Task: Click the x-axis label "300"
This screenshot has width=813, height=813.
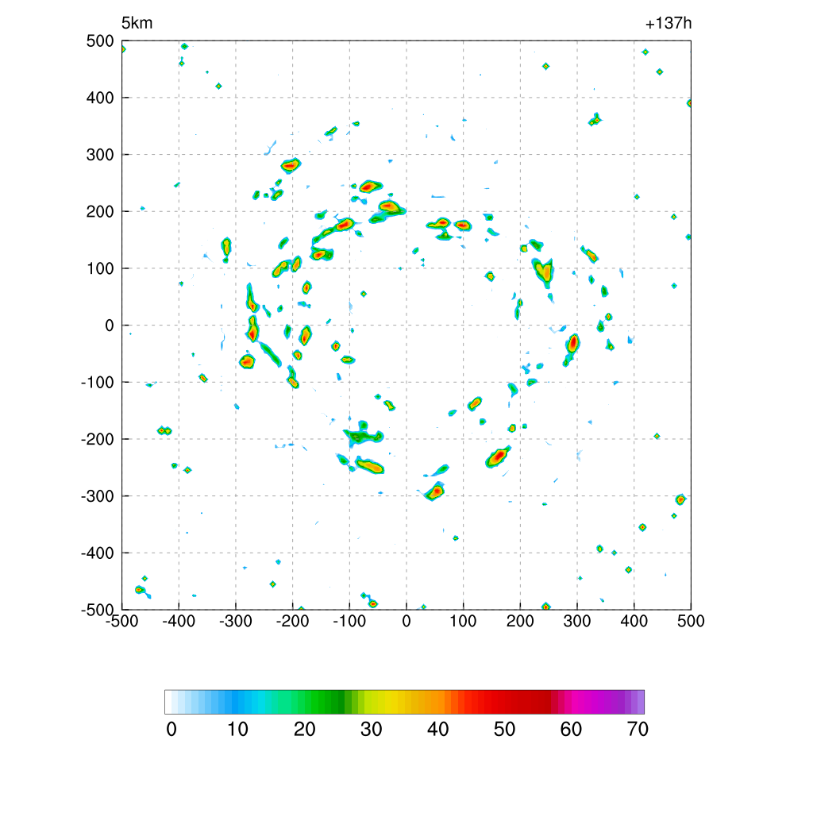Action: pos(577,621)
